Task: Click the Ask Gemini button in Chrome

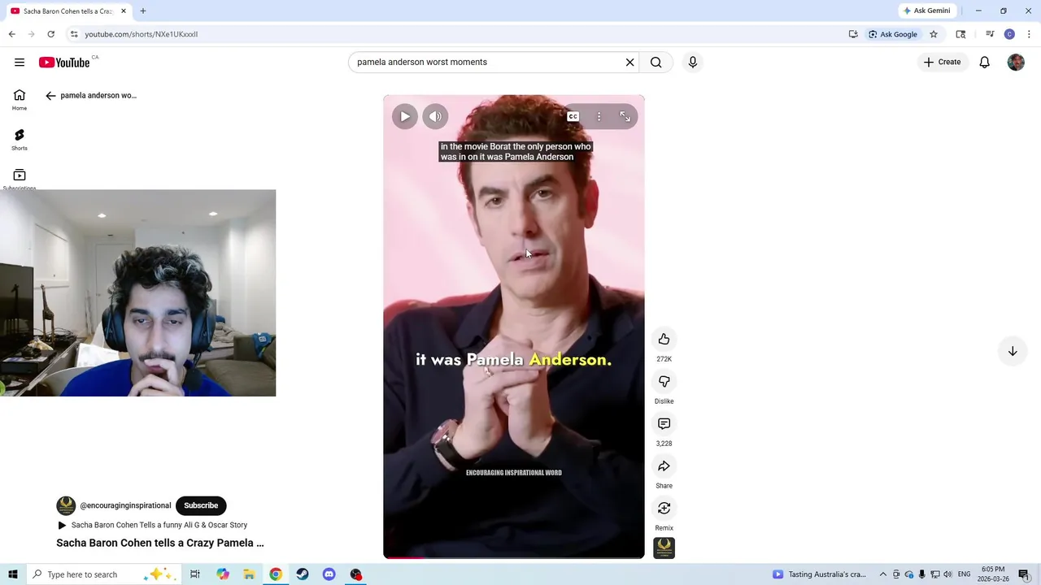Action: (926, 11)
